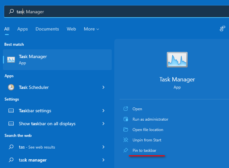The height and width of the screenshot is (168, 229).
Task: Switch to the Apps tab
Action: coord(22,29)
